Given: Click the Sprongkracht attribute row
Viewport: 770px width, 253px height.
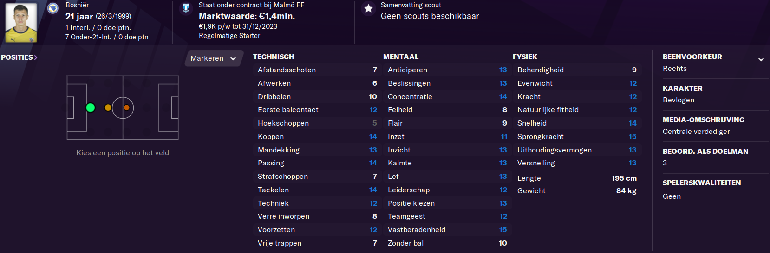Looking at the screenshot, I should 577,137.
